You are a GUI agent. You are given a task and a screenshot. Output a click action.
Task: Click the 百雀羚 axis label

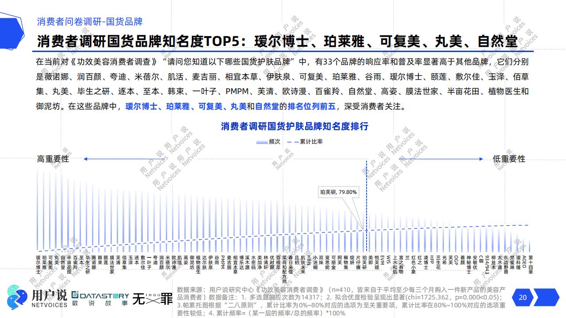[x=75, y=262]
